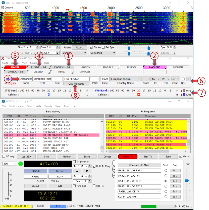Click the Erase button
Screen dimensions: 209x210
pos(87,157)
